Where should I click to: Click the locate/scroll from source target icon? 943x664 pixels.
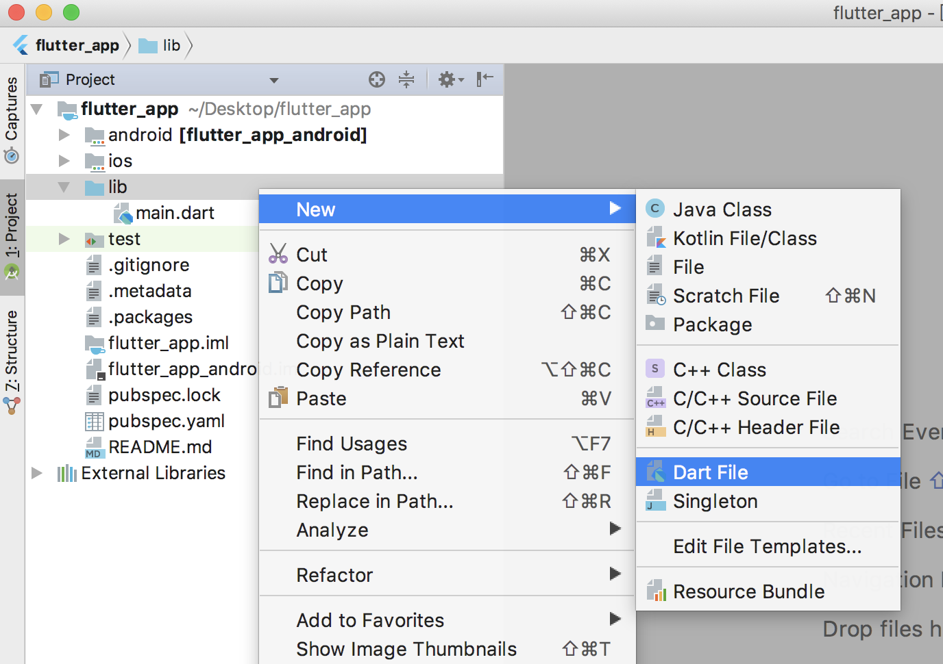tap(377, 79)
